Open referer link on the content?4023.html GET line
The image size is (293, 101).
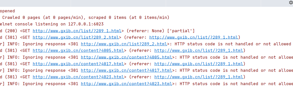click(199, 77)
